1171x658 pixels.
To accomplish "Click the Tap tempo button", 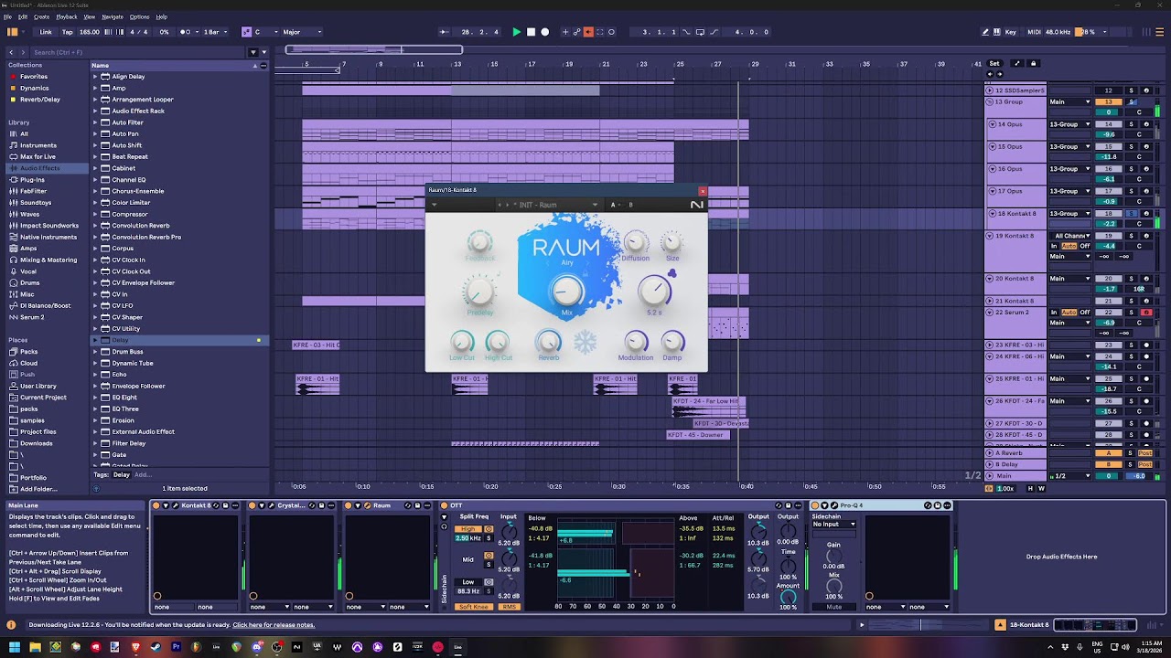I will pyautogui.click(x=68, y=32).
